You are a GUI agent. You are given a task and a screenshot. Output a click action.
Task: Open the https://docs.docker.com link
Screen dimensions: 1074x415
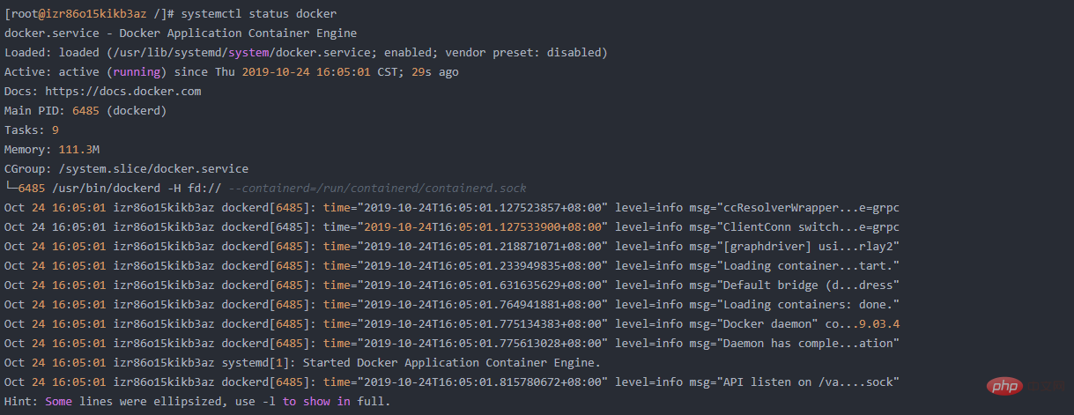(x=123, y=92)
